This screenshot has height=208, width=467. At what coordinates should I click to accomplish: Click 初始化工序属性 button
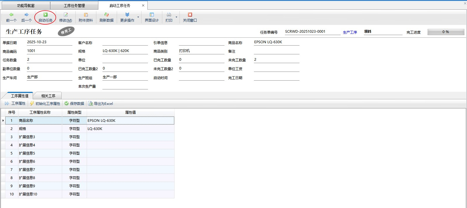[x=45, y=103]
